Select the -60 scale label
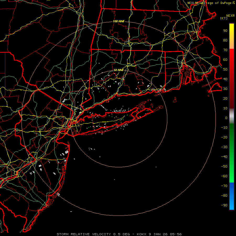The height and width of the screenshot is (236, 236). [x=224, y=176]
